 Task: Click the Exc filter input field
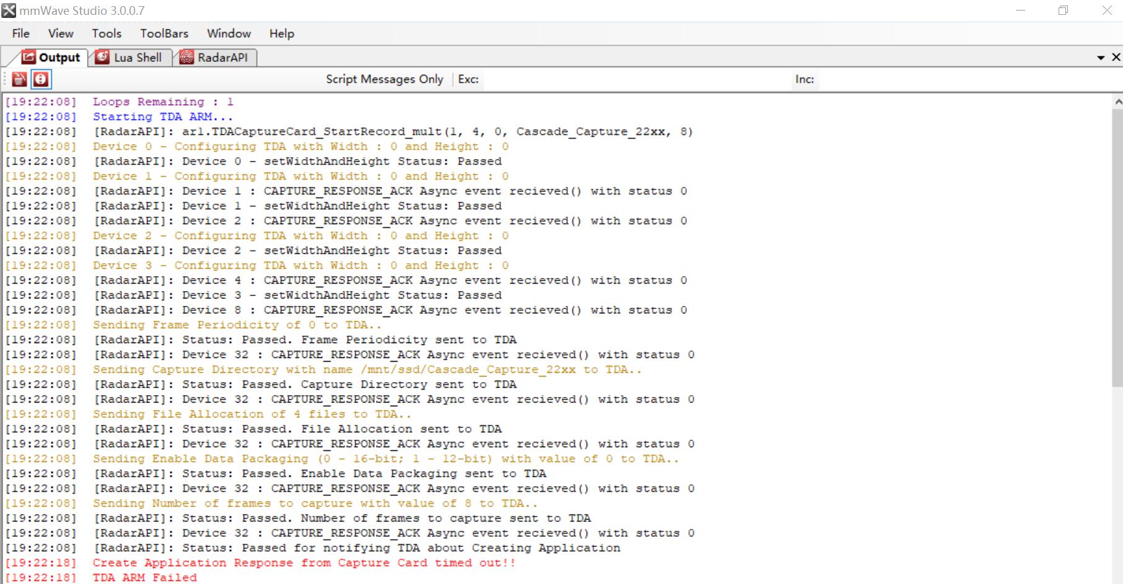[637, 79]
